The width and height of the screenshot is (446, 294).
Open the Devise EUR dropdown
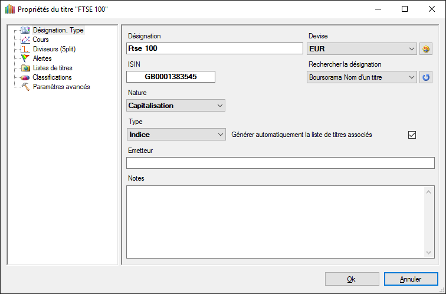tap(411, 49)
